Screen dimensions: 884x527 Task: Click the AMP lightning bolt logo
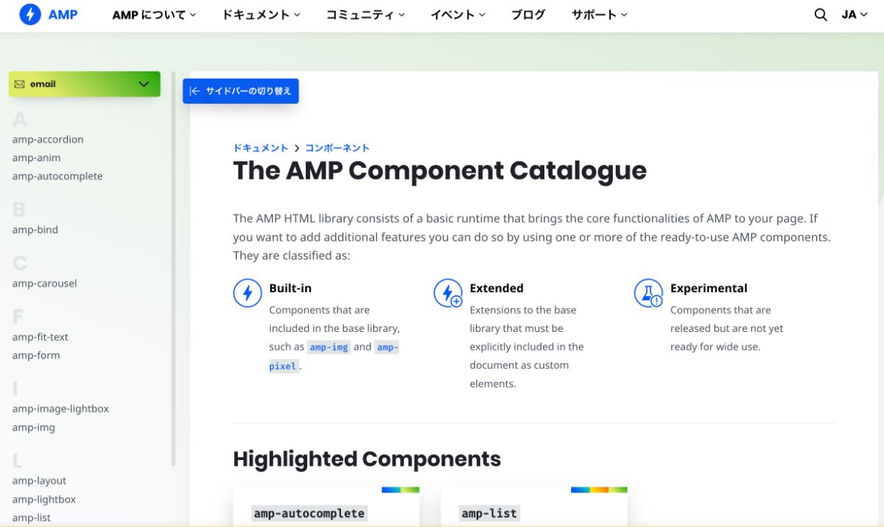pos(29,14)
